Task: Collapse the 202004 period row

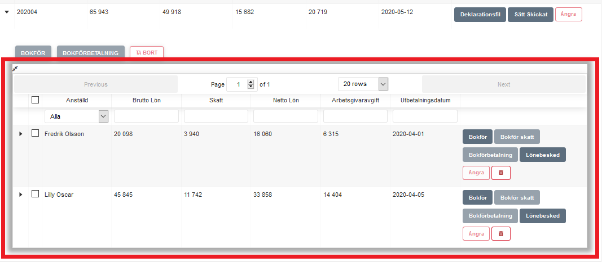Action: [7, 11]
